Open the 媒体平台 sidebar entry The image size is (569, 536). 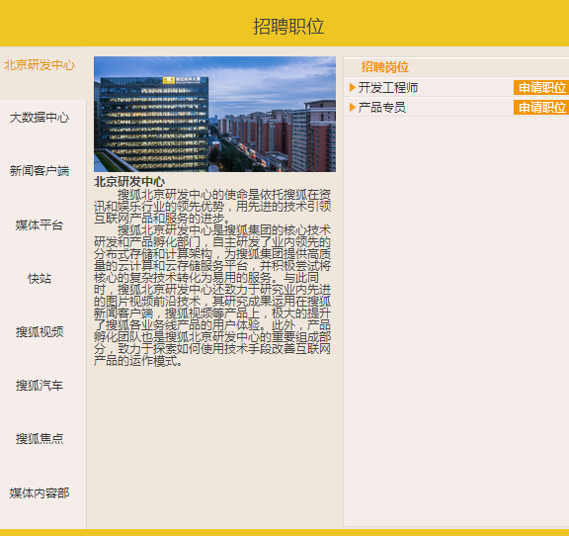click(x=40, y=224)
